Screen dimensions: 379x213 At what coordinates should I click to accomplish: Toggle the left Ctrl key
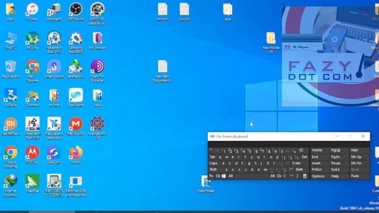(x=218, y=176)
